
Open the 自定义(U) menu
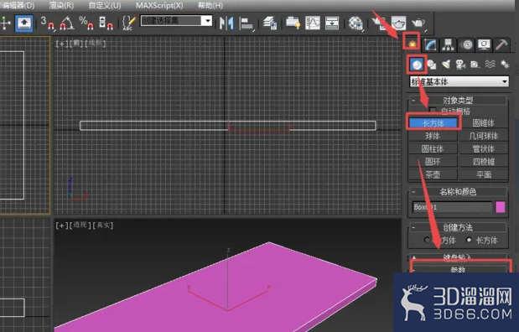(x=105, y=5)
